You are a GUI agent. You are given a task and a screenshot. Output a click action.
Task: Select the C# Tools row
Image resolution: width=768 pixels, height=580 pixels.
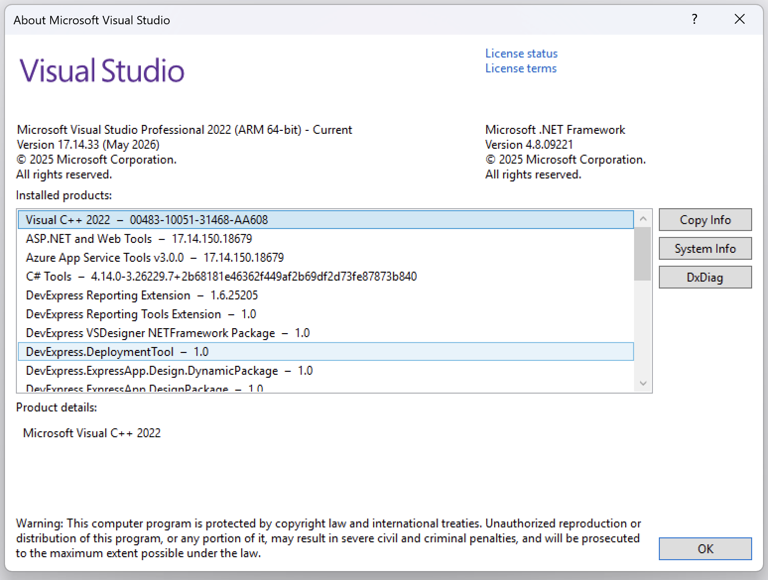325,276
